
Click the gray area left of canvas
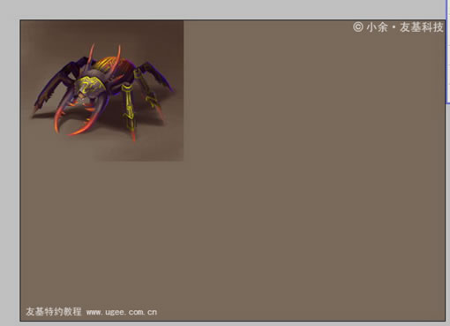(x=10, y=171)
